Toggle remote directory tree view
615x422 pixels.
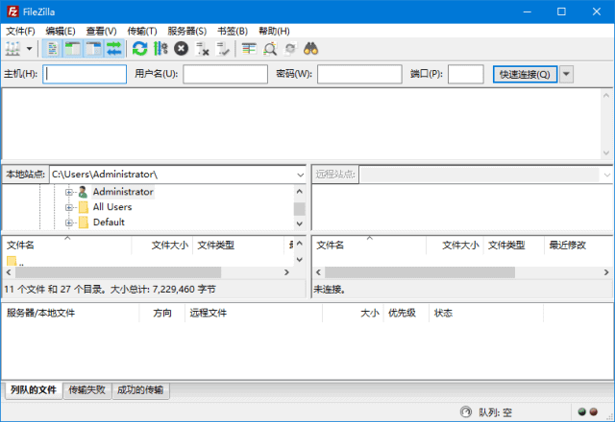click(x=94, y=48)
